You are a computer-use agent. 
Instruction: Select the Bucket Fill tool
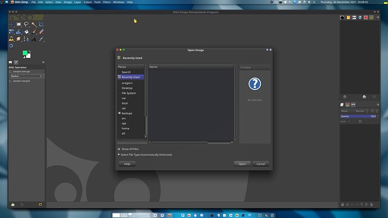[x=26, y=31]
